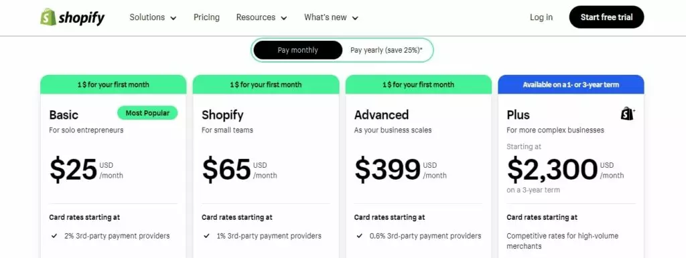
Task: Select the Advanced plan heading
Action: click(x=381, y=115)
